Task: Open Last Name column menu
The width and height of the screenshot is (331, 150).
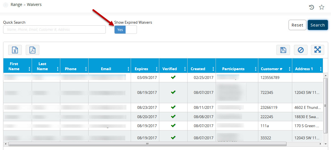Action: click(58, 69)
